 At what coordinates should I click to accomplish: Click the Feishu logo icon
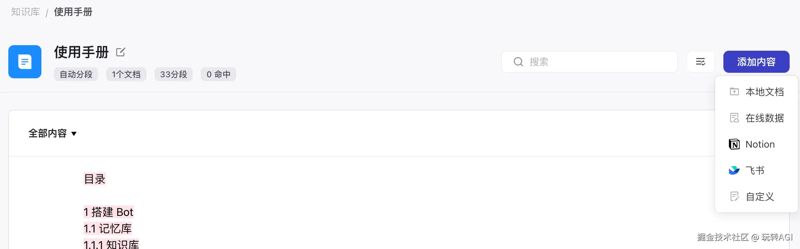click(734, 170)
